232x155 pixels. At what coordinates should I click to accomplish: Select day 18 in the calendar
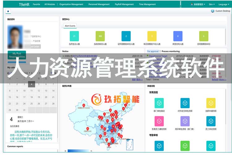pyautogui.click(x=31, y=97)
